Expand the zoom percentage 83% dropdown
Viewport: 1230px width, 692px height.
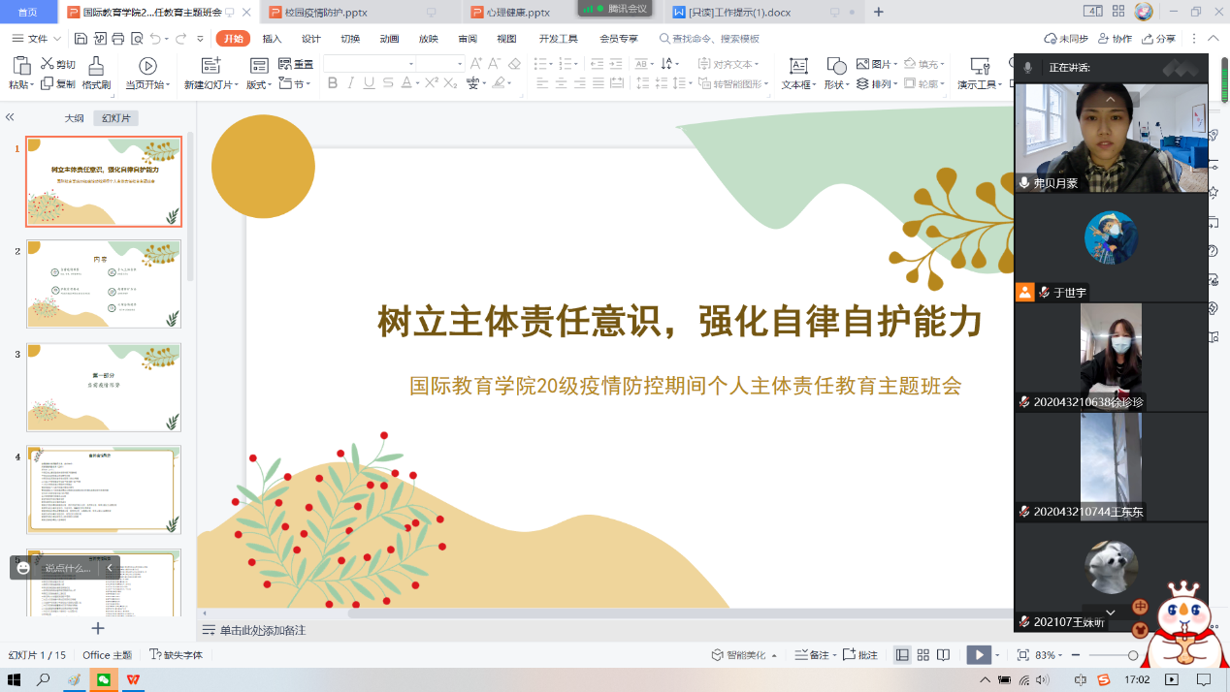pos(1052,655)
